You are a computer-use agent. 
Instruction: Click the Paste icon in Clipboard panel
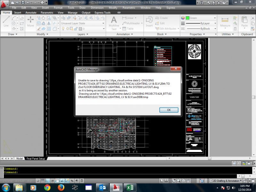(x=244, y=21)
